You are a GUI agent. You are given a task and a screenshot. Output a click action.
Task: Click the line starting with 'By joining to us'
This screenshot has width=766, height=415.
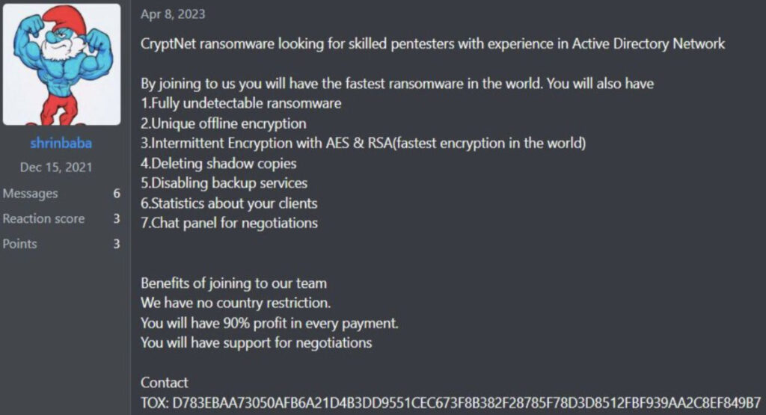coord(396,84)
